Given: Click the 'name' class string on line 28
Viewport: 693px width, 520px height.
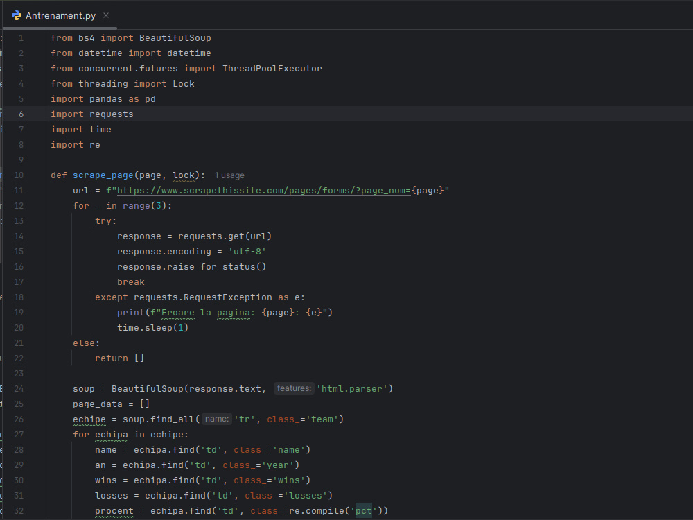Looking at the screenshot, I should click(x=288, y=450).
